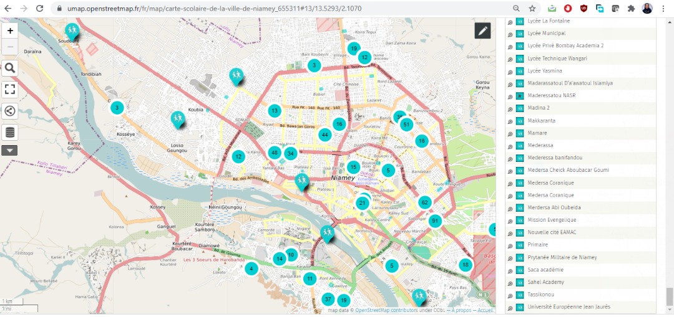Select Prytanée Militaire de Niamey entry
Screen dimensions: 674x317
[562, 257]
